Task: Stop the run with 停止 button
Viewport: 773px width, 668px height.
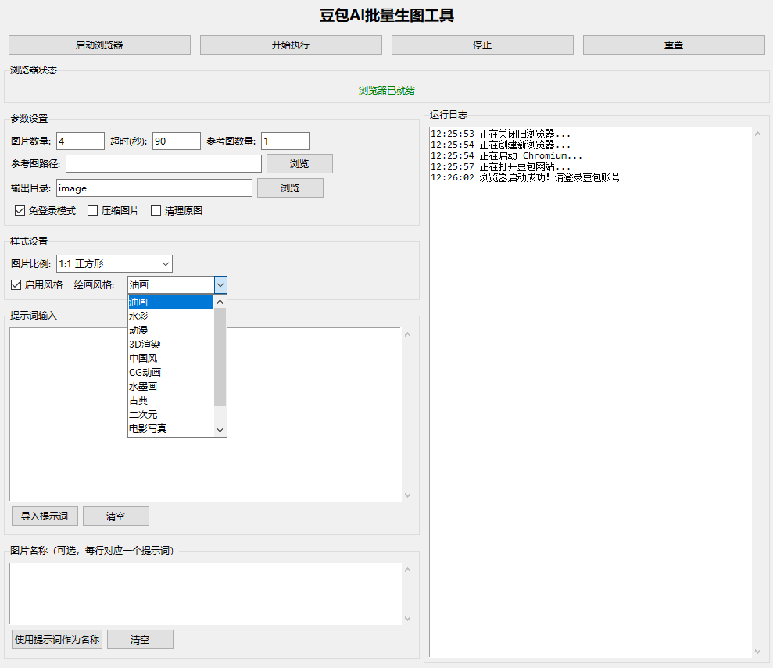Action: [x=482, y=45]
